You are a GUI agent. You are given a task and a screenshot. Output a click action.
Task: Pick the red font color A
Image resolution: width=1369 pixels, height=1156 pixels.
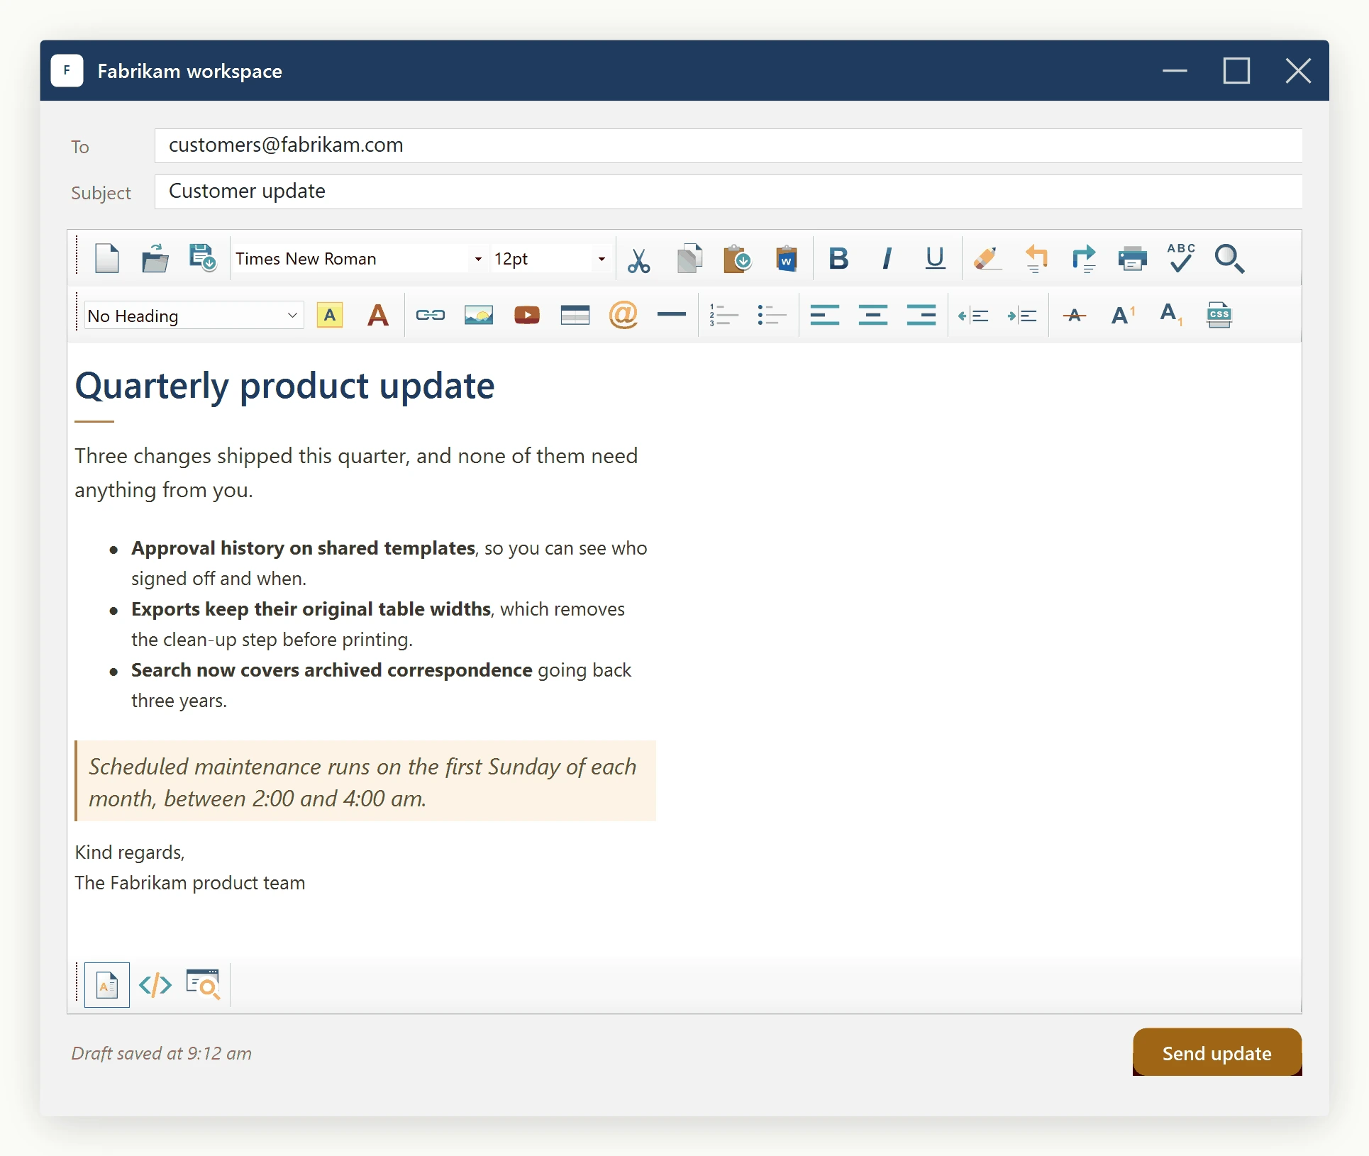click(378, 315)
